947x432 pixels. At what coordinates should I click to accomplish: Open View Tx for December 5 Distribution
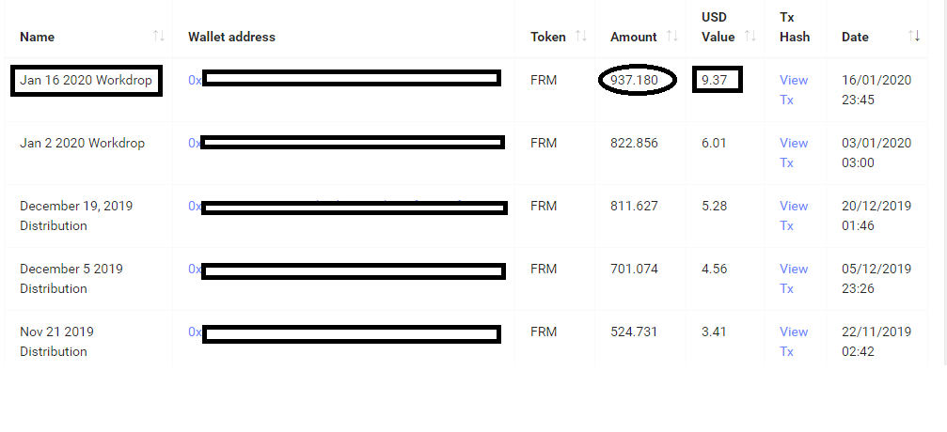(794, 278)
